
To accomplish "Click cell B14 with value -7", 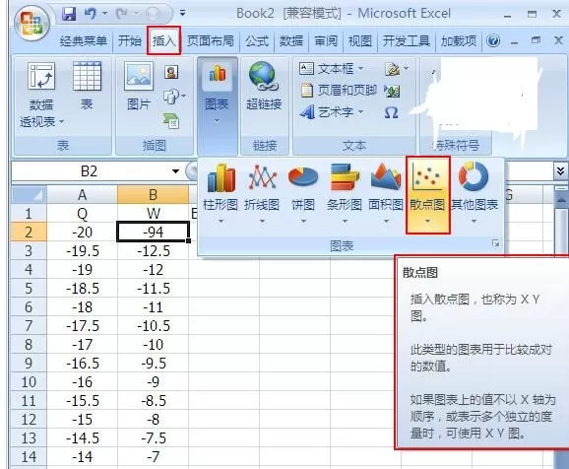I will 153,456.
